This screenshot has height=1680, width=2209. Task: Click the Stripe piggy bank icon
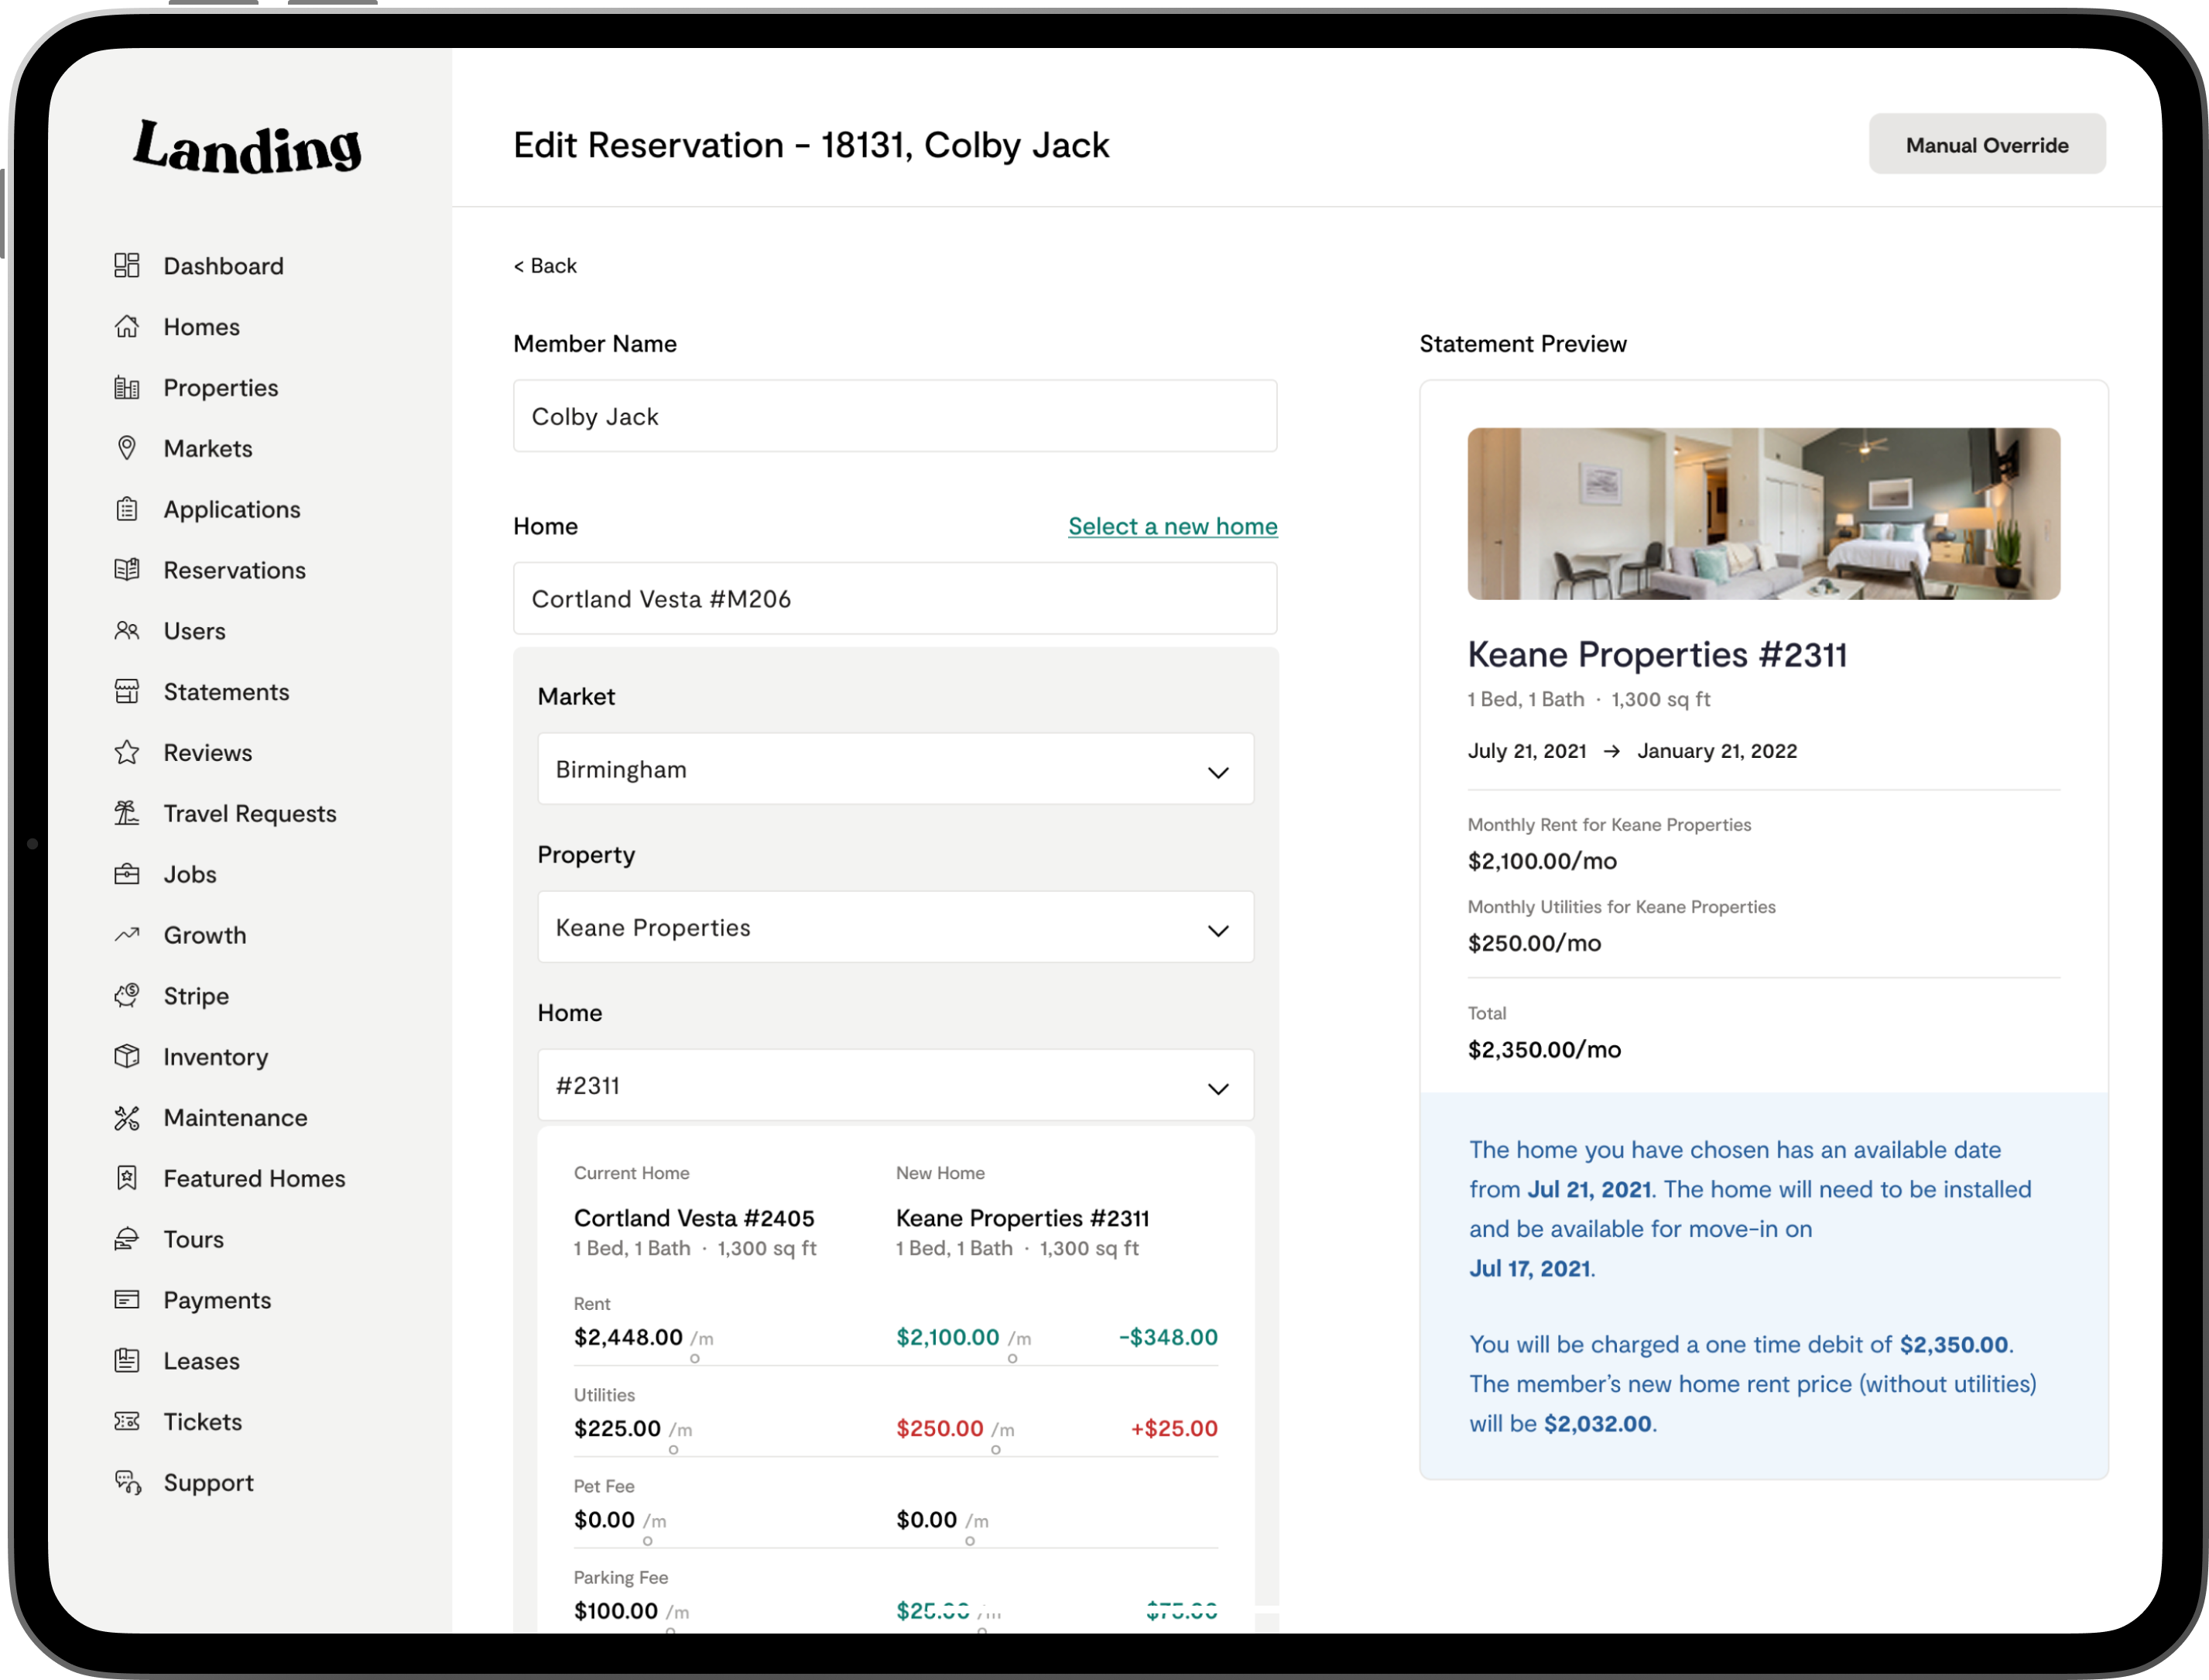click(x=127, y=995)
